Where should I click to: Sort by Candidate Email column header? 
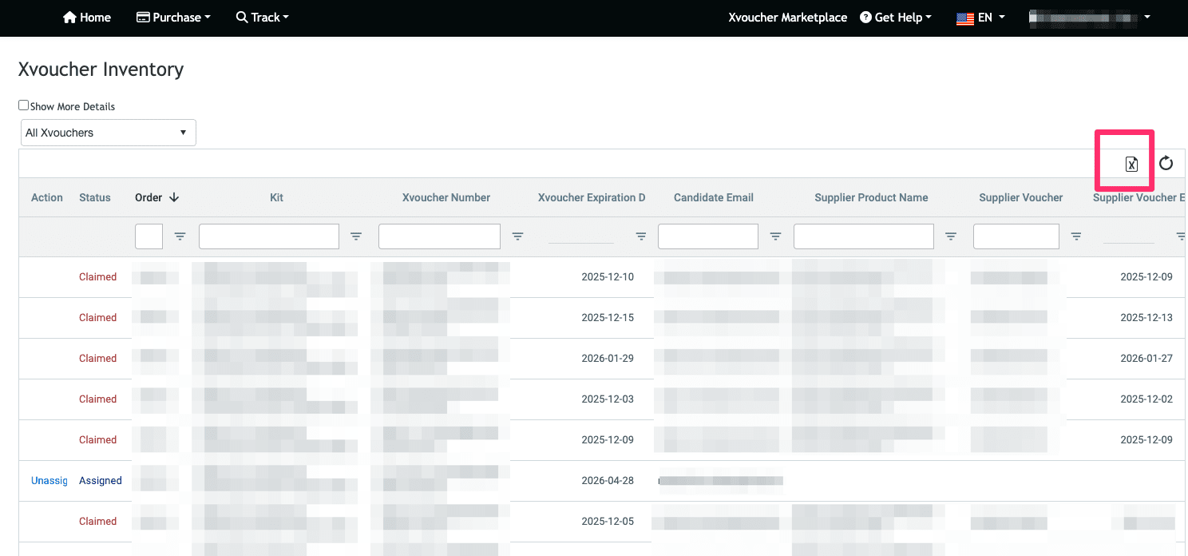tap(714, 197)
